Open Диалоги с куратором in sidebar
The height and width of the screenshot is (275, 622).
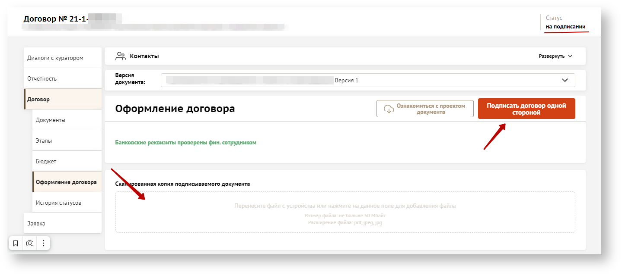(x=55, y=58)
